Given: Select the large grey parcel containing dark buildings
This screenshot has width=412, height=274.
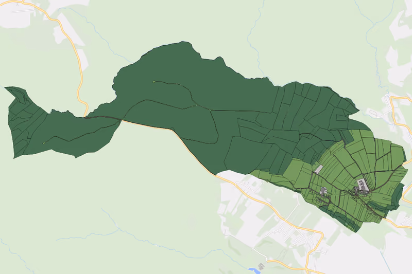Looking at the screenshot, I should tap(363, 185).
